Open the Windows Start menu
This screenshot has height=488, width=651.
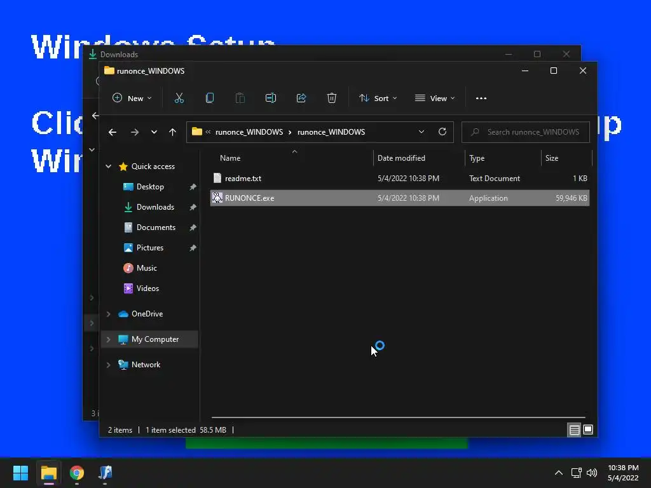[20, 473]
